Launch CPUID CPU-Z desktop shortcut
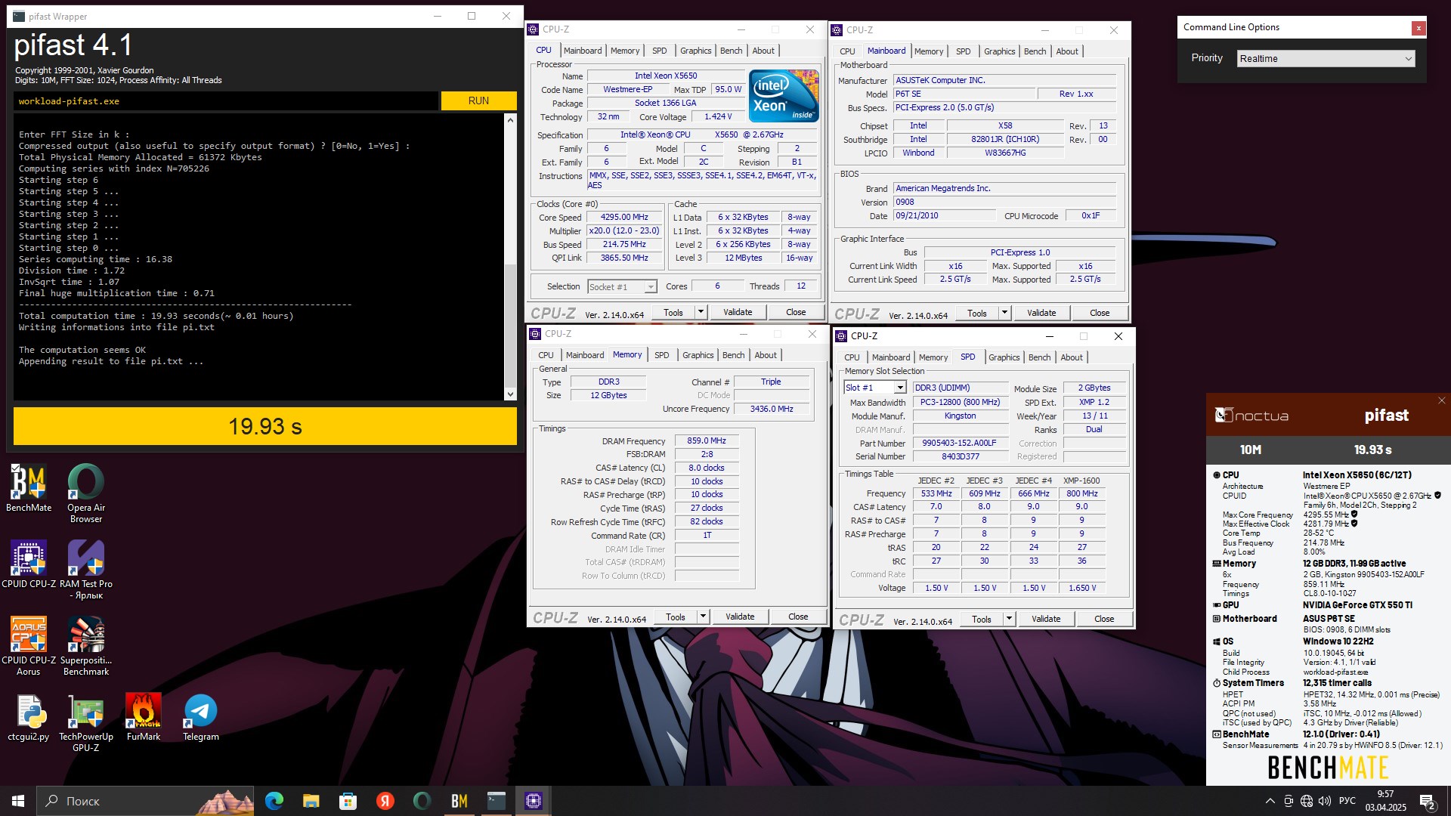 point(29,564)
